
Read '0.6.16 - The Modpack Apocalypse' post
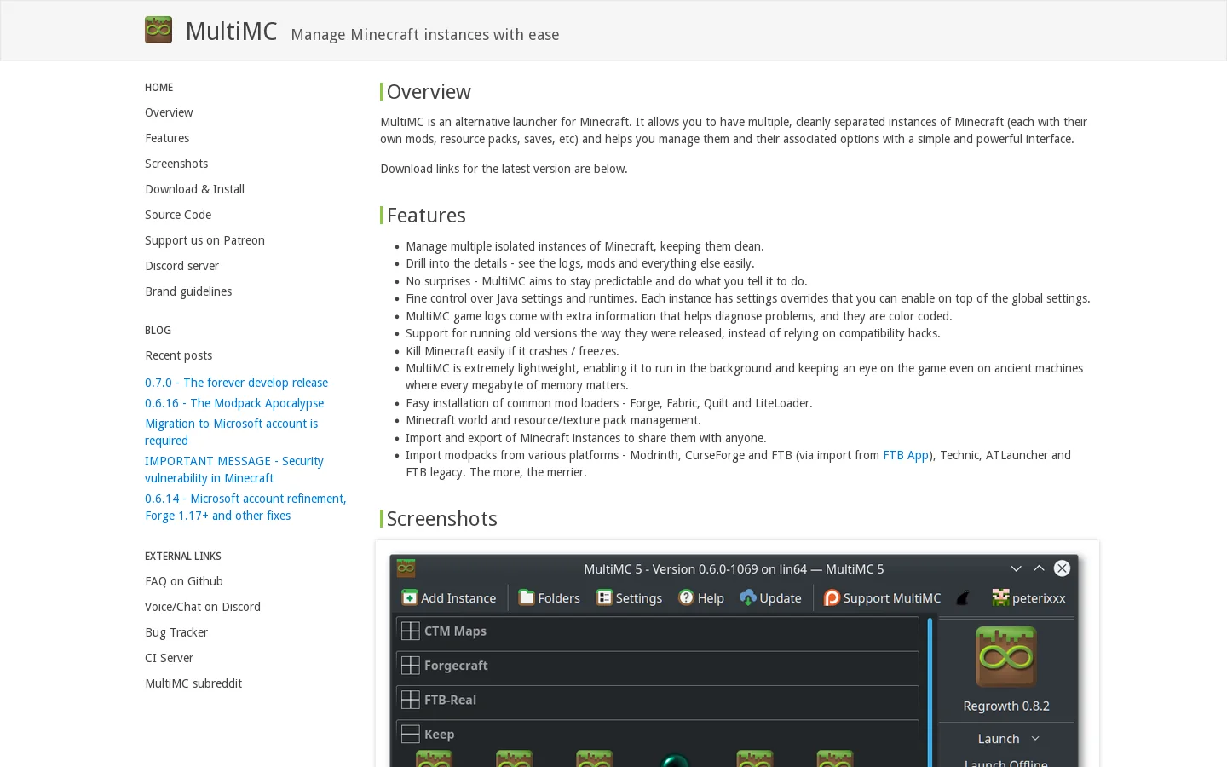[234, 403]
